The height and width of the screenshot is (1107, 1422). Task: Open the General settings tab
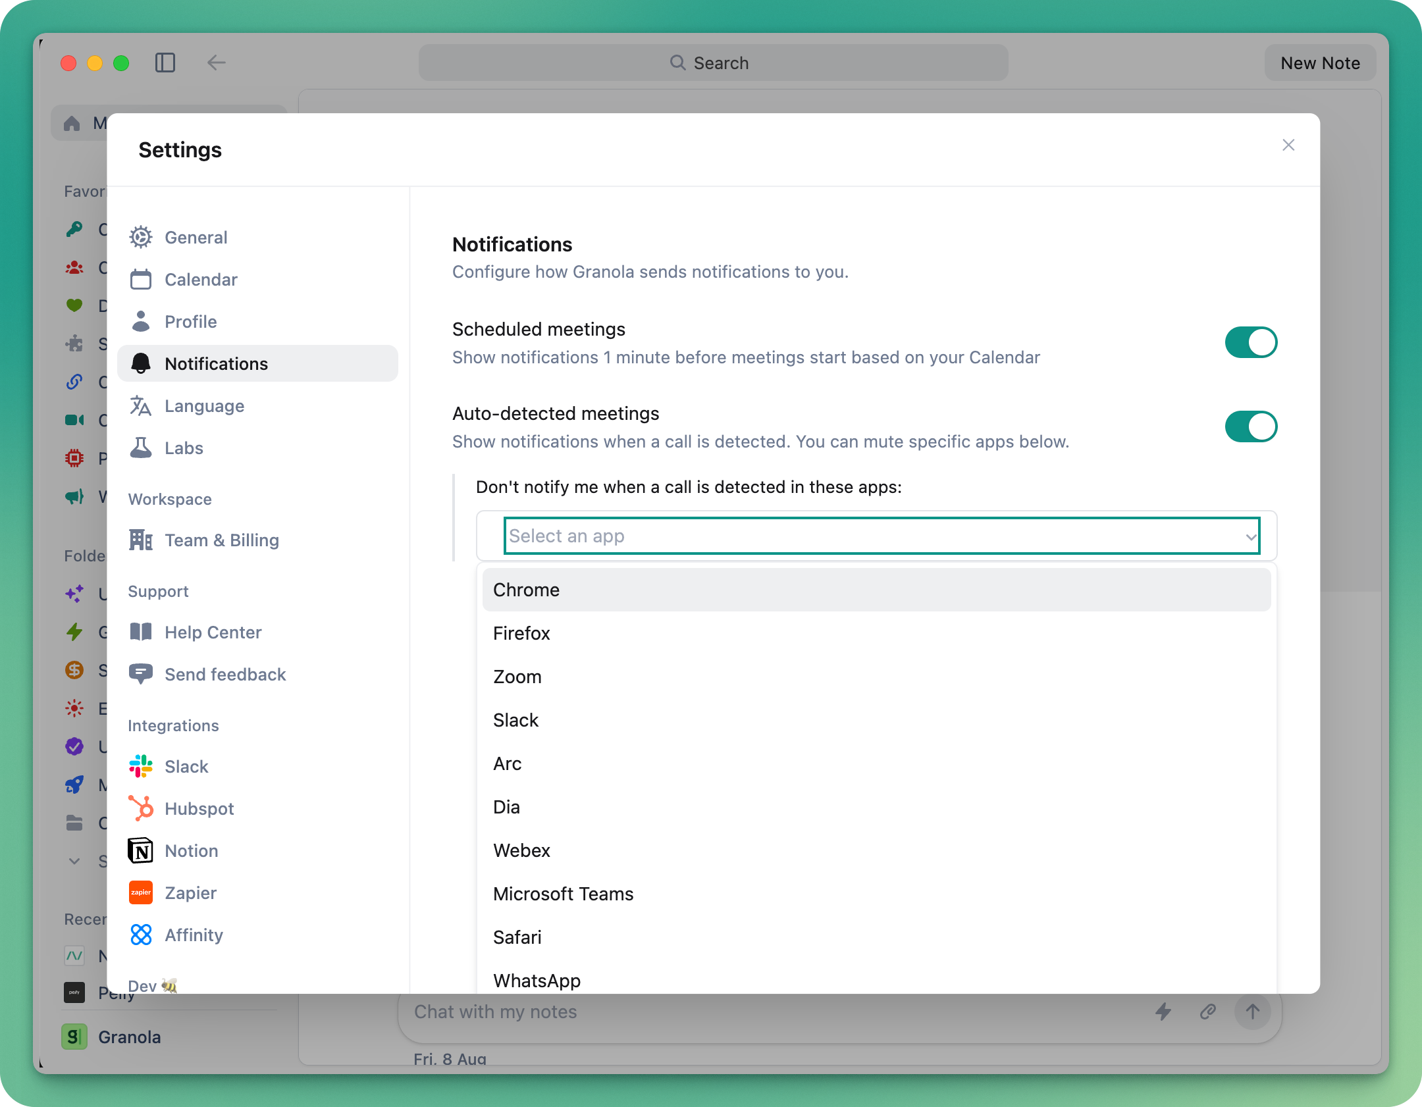pyautogui.click(x=257, y=237)
